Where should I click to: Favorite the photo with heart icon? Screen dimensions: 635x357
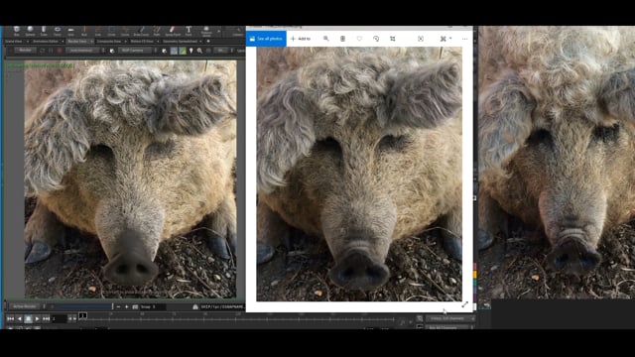click(x=359, y=39)
